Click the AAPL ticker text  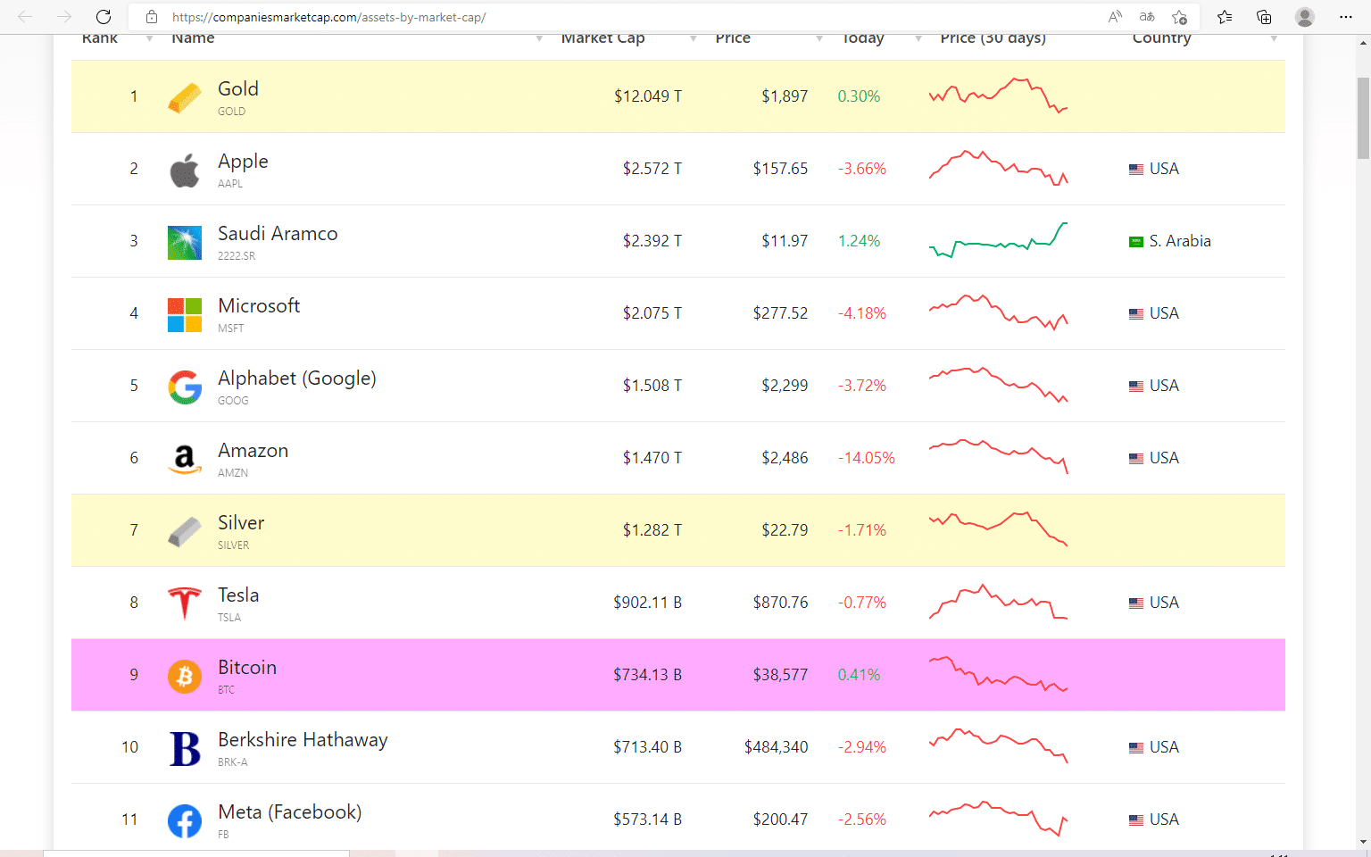click(230, 184)
